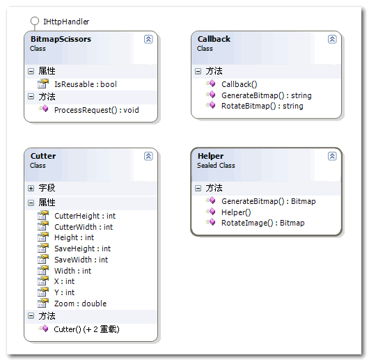The height and width of the screenshot is (362, 369).
Task: Collapse 方法 section in Helper
Action: coord(198,188)
